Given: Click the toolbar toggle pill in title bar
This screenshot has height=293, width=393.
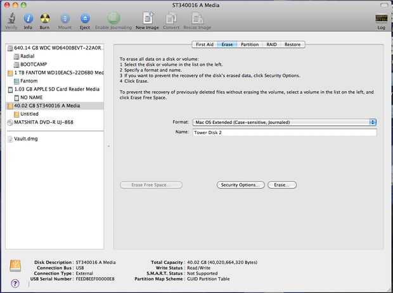Looking at the screenshot, I should pos(383,5).
